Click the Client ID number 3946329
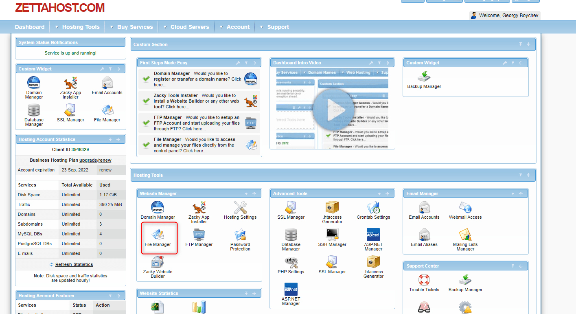This screenshot has width=576, height=314. [x=80, y=149]
